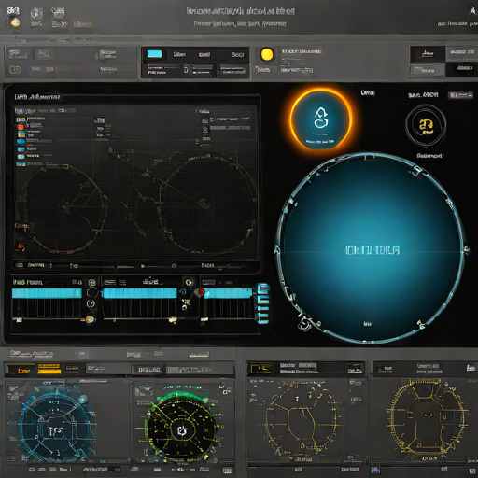
Task: Click the gold emblem inside dark ring
Action: (426, 125)
